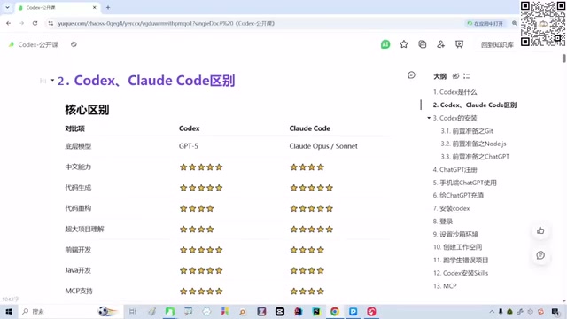Click the Yuque logo beside Codex-公开课
The width and height of the screenshot is (567, 319).
pyautogui.click(x=12, y=44)
